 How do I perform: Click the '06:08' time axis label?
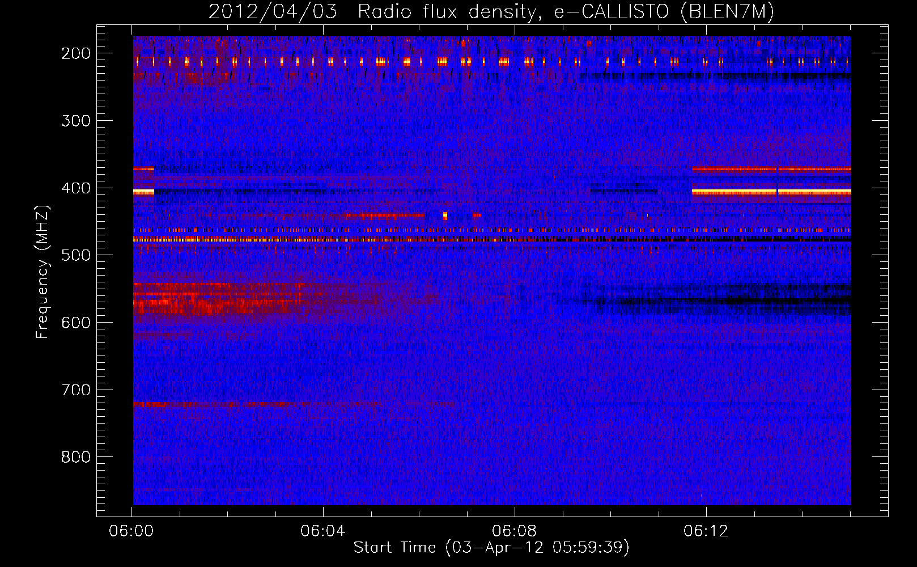tap(515, 531)
